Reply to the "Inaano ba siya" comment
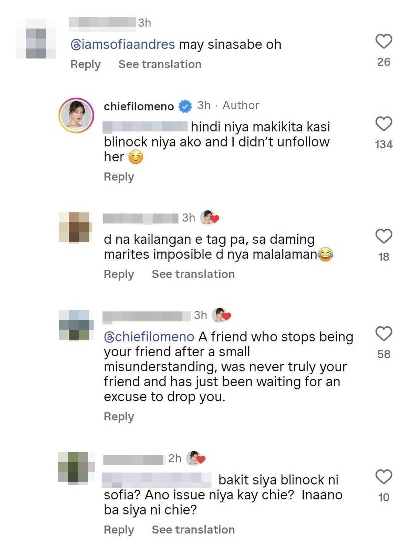The image size is (414, 556). tap(119, 530)
